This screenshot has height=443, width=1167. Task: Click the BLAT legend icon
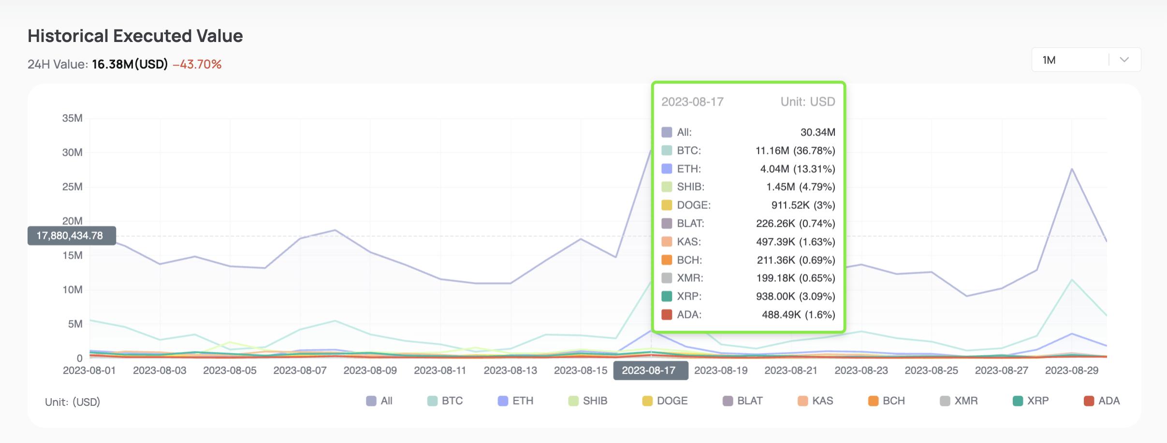click(728, 401)
